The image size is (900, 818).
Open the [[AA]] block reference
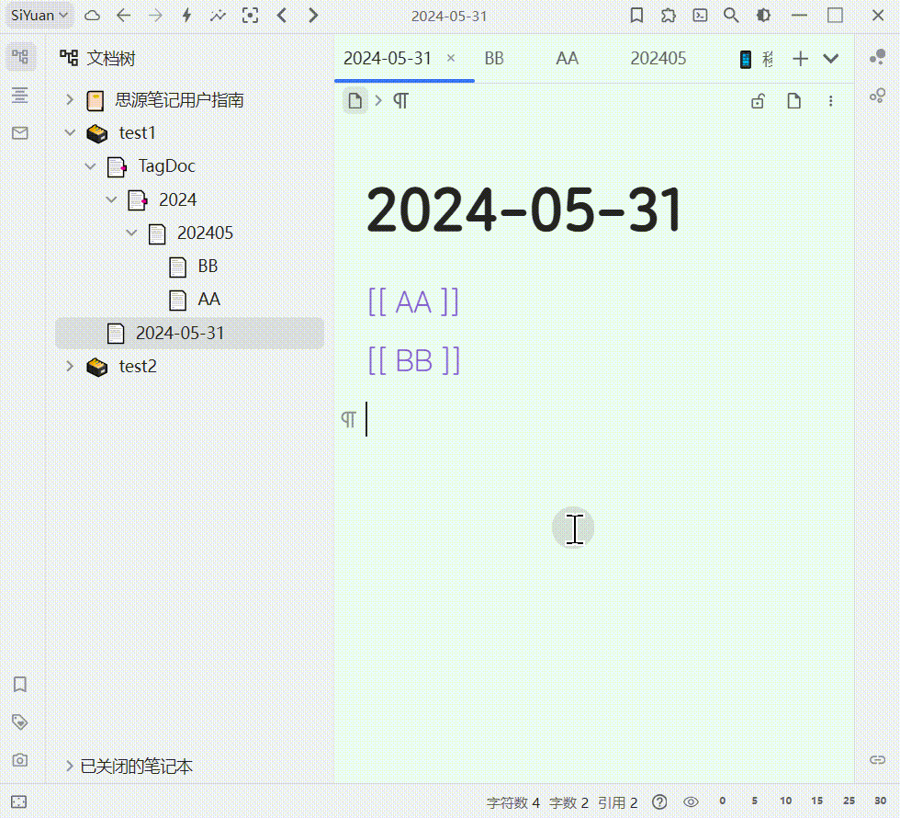413,301
